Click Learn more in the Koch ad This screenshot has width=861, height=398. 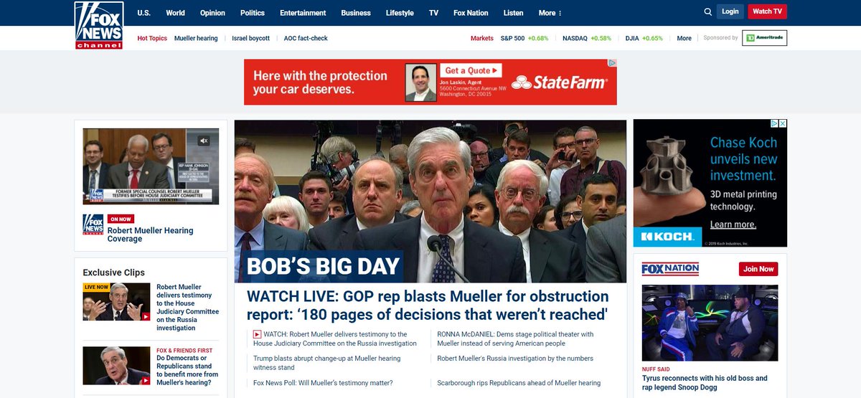pyautogui.click(x=733, y=224)
